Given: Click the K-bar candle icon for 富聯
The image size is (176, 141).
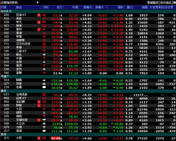Looking at the screenshot, I should pyautogui.click(x=44, y=73).
